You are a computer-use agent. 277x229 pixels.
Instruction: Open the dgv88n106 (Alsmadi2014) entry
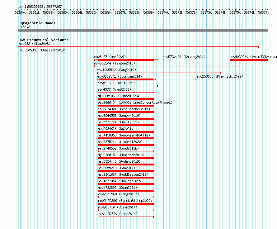(x=119, y=96)
